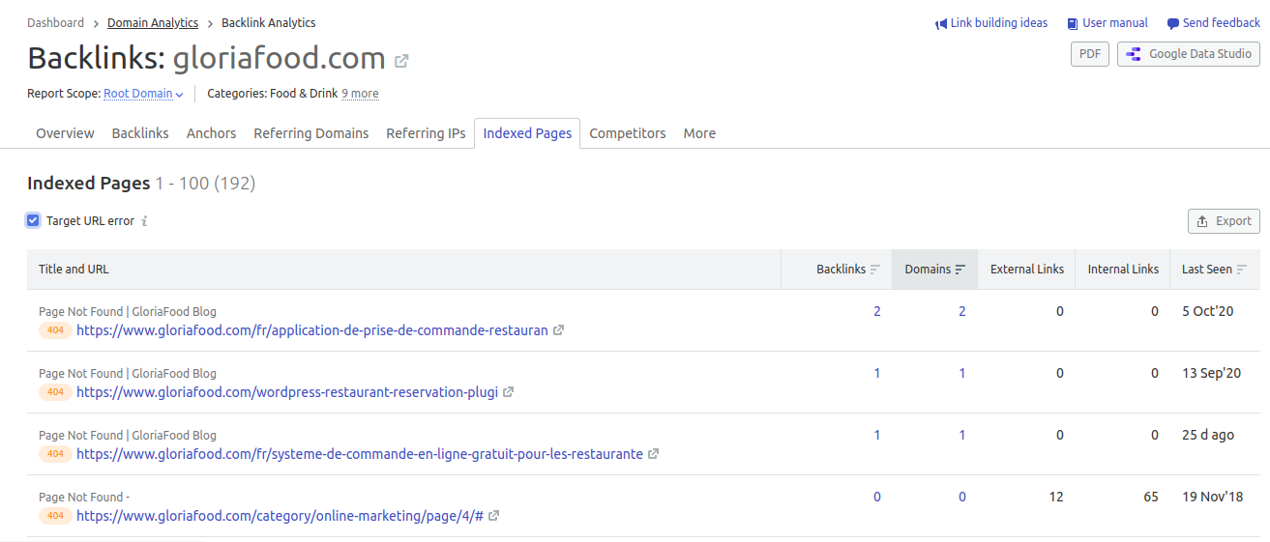Click the info icon beside Target URL error
This screenshot has width=1270, height=542.
pos(144,221)
